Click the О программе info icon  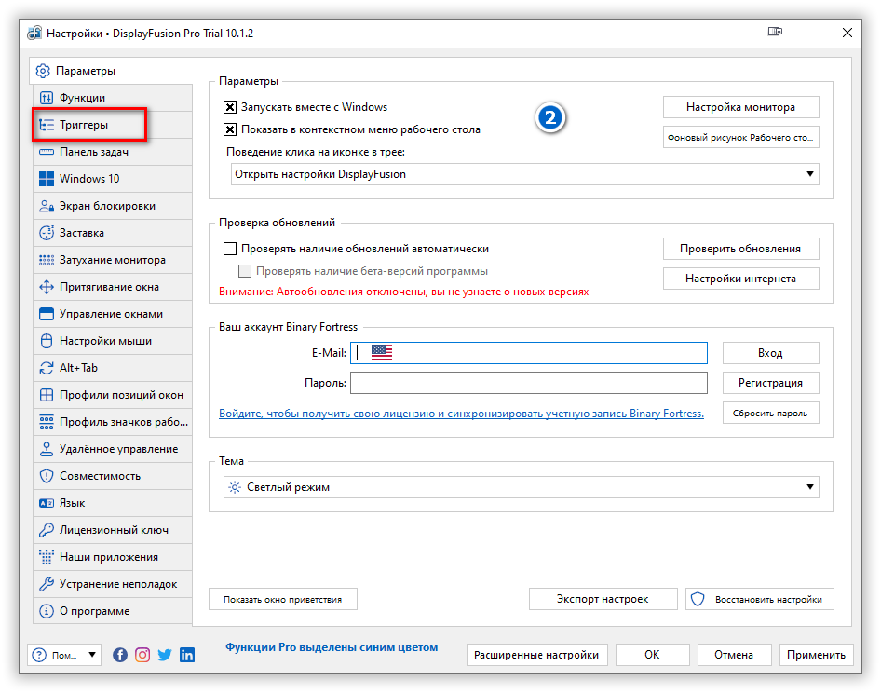pos(47,611)
